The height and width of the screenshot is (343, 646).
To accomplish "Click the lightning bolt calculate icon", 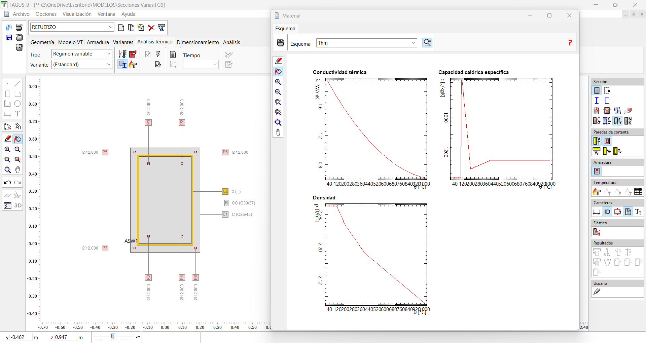I will click(x=158, y=54).
